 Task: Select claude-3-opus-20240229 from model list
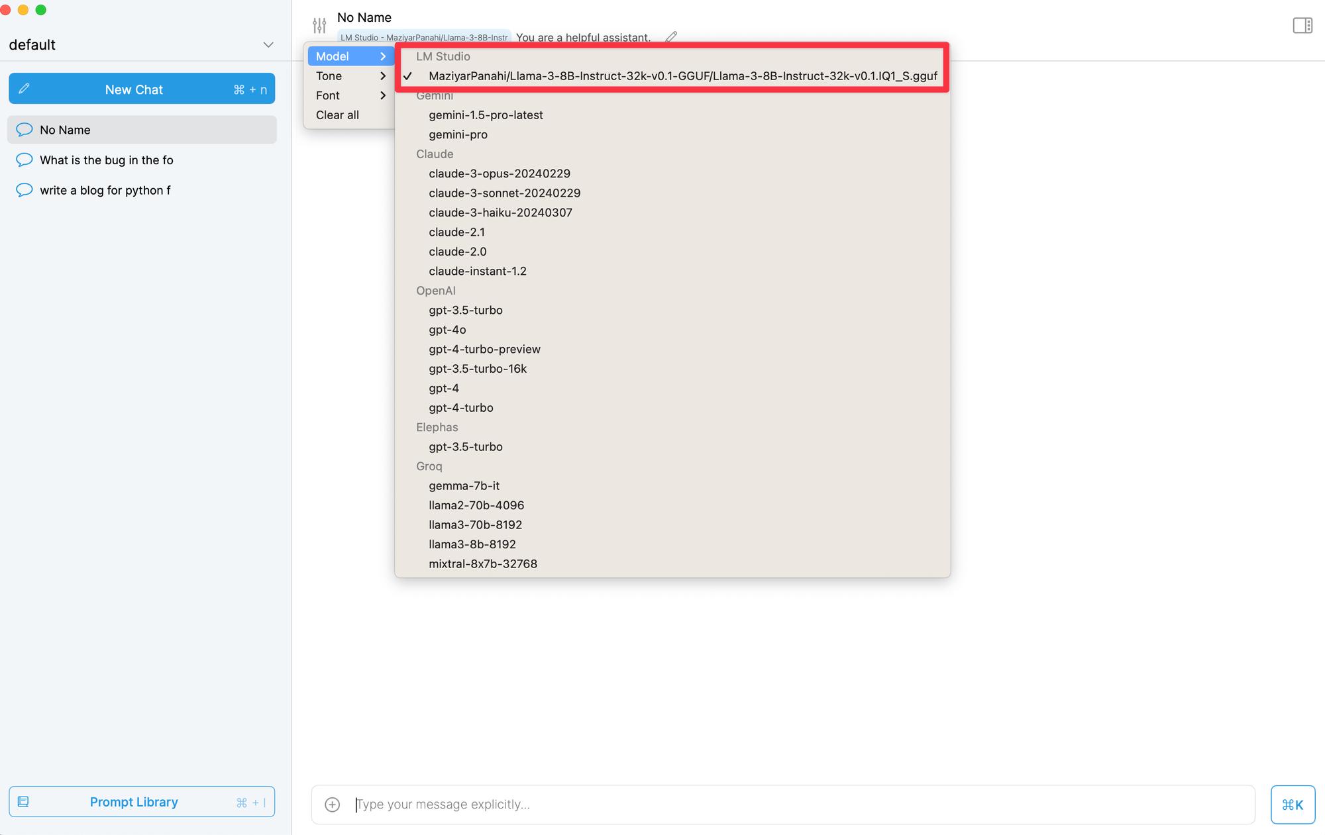click(x=500, y=173)
